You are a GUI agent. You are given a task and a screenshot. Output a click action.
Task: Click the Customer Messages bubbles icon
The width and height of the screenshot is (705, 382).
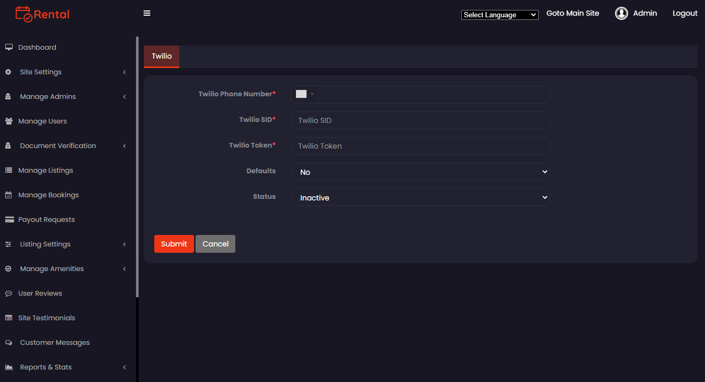pyautogui.click(x=8, y=342)
